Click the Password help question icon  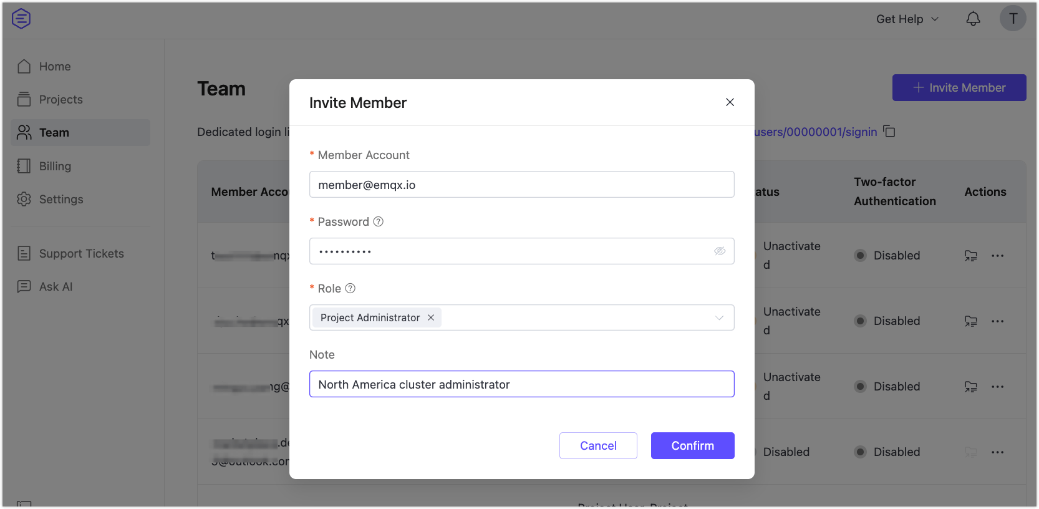pos(378,221)
